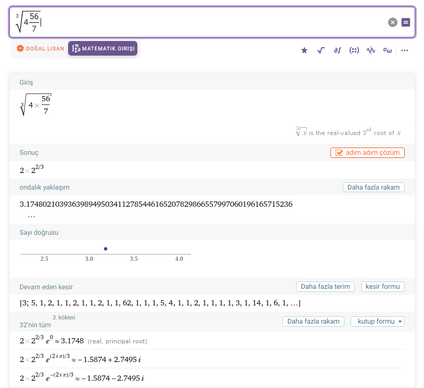This screenshot has width=424, height=388.
Task: Click the real principal root row ≈3.1748
Action: click(83, 341)
